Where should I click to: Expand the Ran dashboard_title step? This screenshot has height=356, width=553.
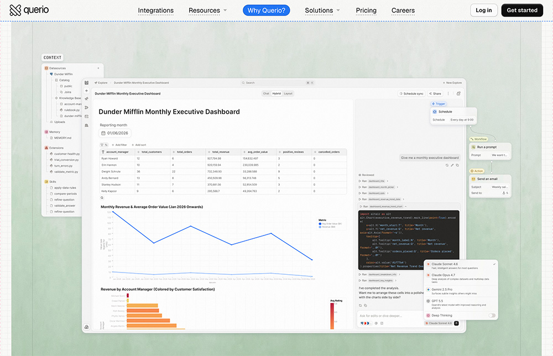[x=374, y=181]
